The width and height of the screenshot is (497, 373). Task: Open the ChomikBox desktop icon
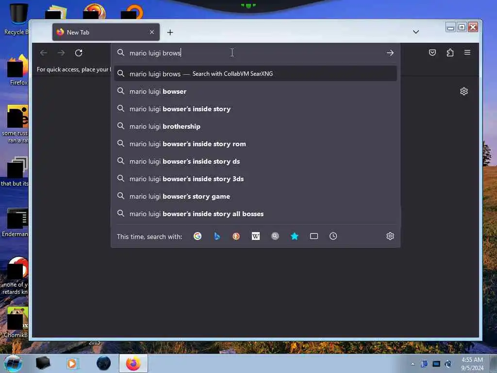coord(17,322)
